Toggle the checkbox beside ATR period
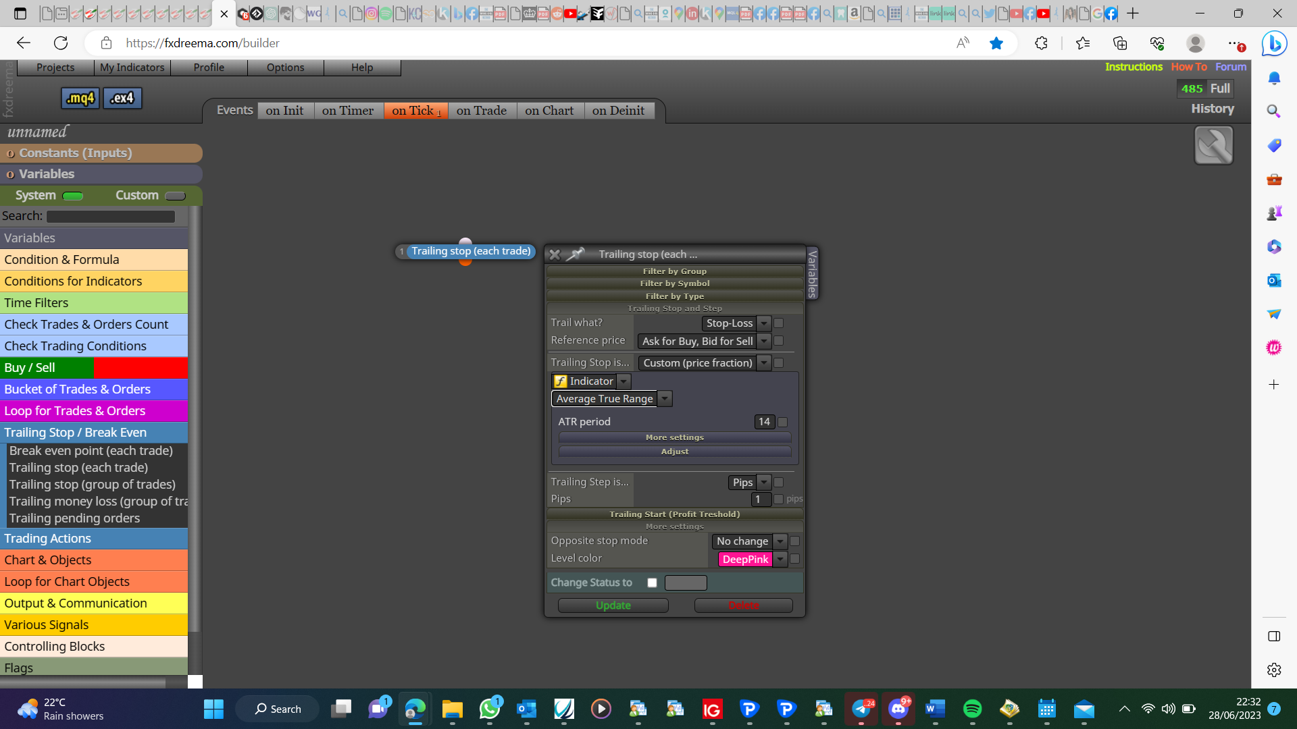The image size is (1297, 729). (782, 422)
